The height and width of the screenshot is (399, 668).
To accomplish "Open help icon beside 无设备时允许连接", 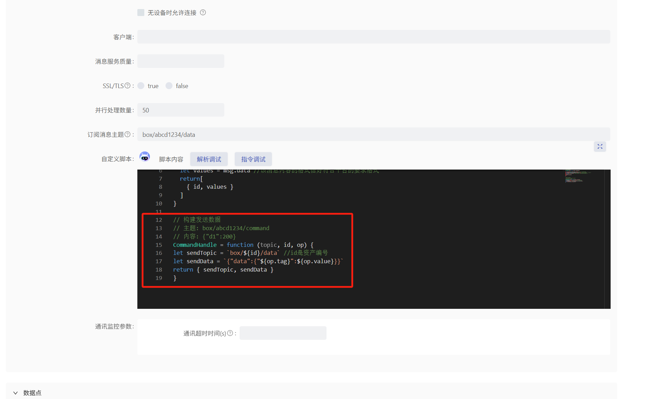I will point(203,13).
